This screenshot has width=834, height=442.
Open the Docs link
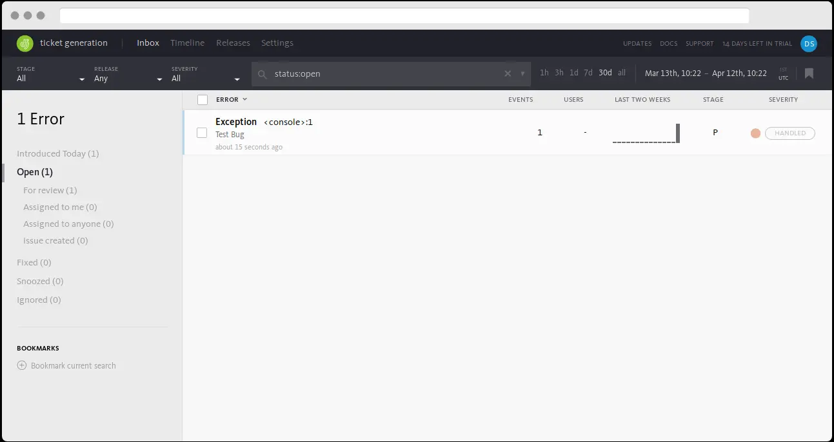click(669, 44)
